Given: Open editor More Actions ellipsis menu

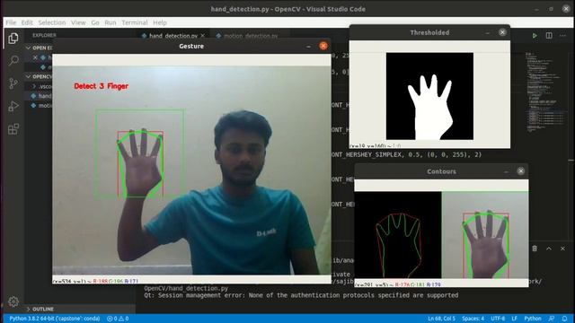Looking at the screenshot, I should point(563,36).
